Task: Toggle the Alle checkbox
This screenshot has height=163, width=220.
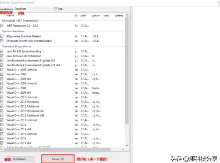Action: (x=55, y=9)
